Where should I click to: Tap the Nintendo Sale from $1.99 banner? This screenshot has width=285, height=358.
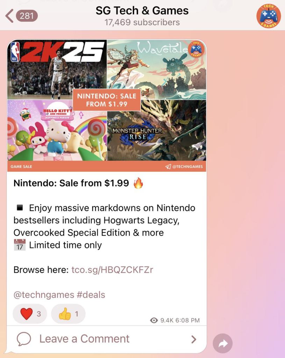point(106,100)
